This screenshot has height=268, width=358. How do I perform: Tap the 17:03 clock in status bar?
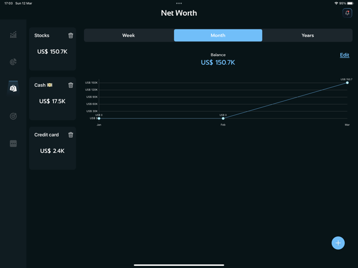point(9,3)
